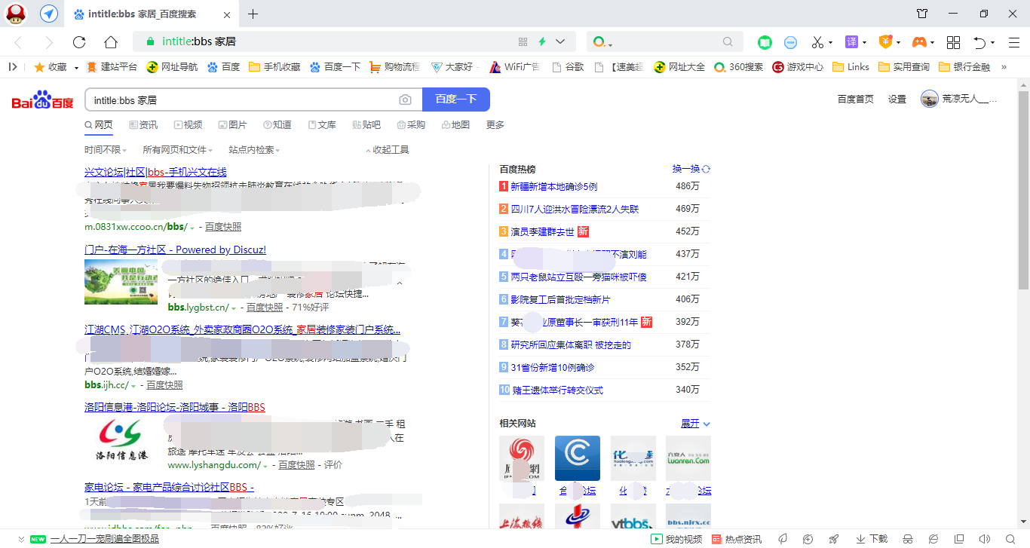Open 下载 download manager in the status bar

point(870,539)
